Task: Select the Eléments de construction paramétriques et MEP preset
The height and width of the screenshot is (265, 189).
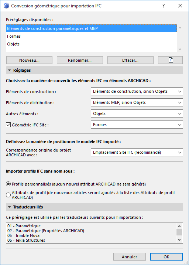Action: pyautogui.click(x=92, y=28)
